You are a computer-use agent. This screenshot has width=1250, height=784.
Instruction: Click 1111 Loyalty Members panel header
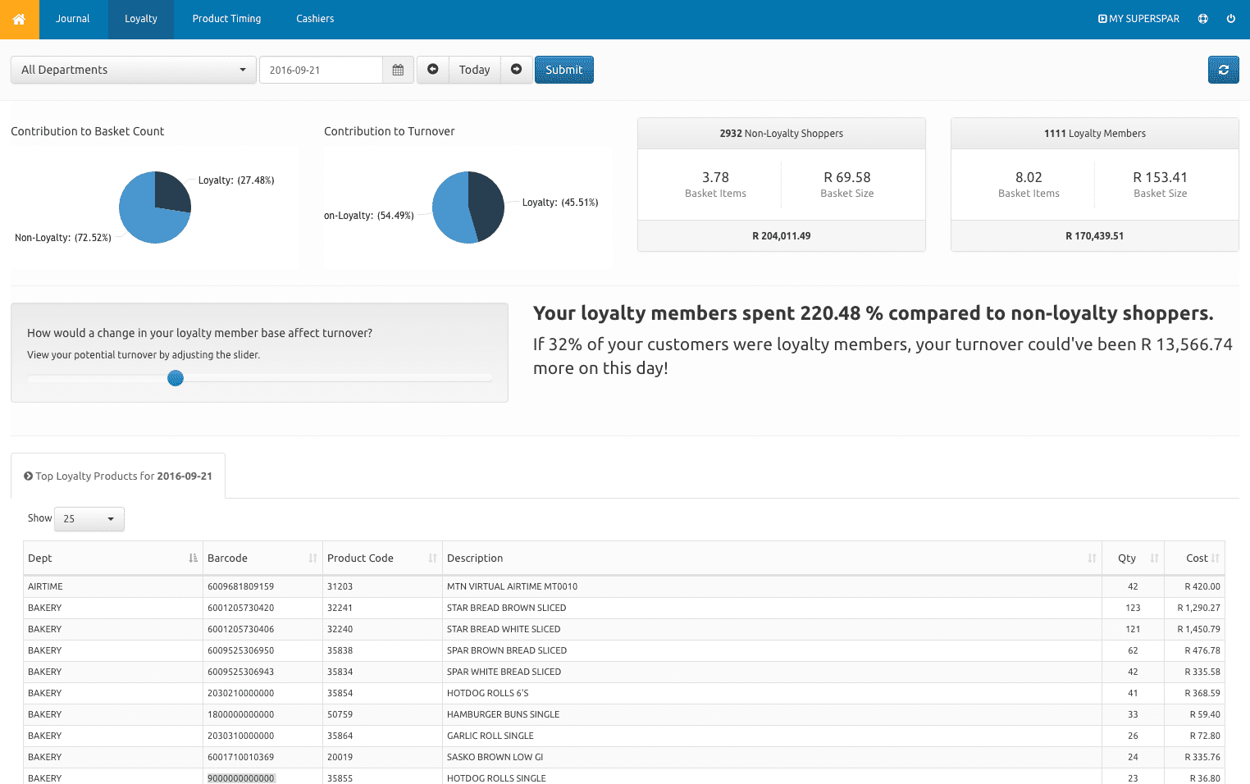[1095, 134]
